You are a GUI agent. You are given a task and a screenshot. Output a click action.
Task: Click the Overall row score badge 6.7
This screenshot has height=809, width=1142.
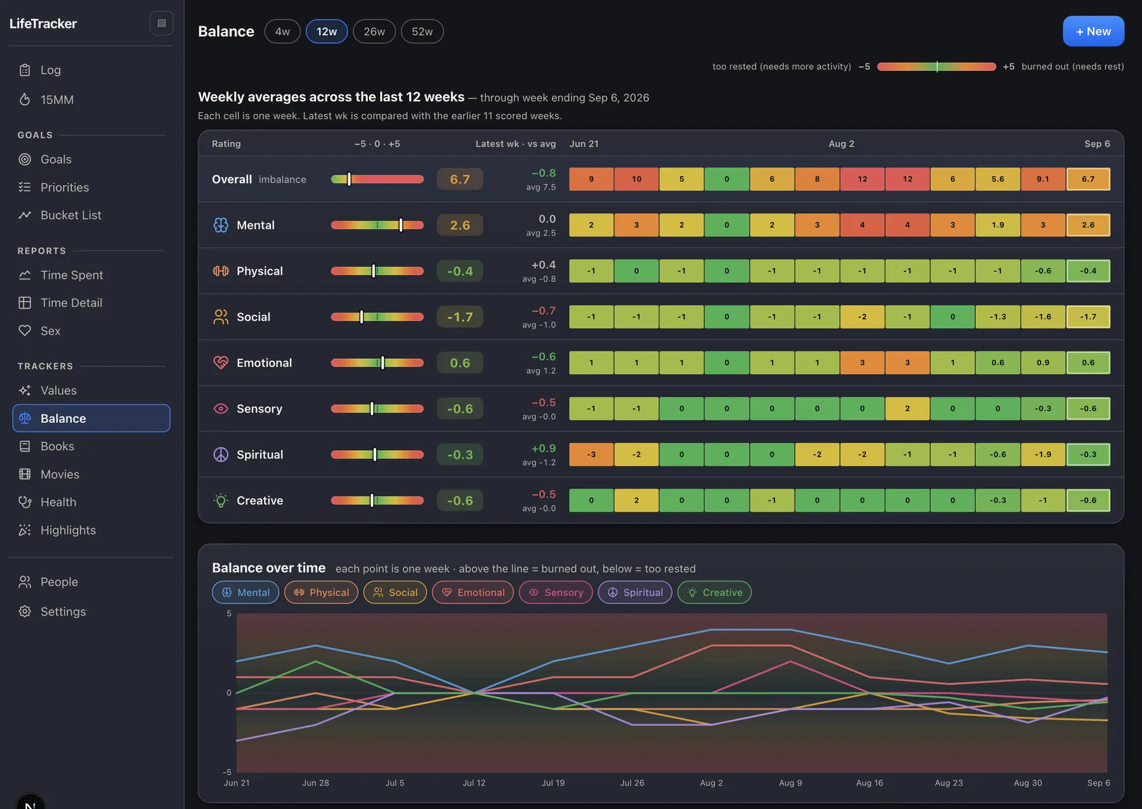pos(460,179)
